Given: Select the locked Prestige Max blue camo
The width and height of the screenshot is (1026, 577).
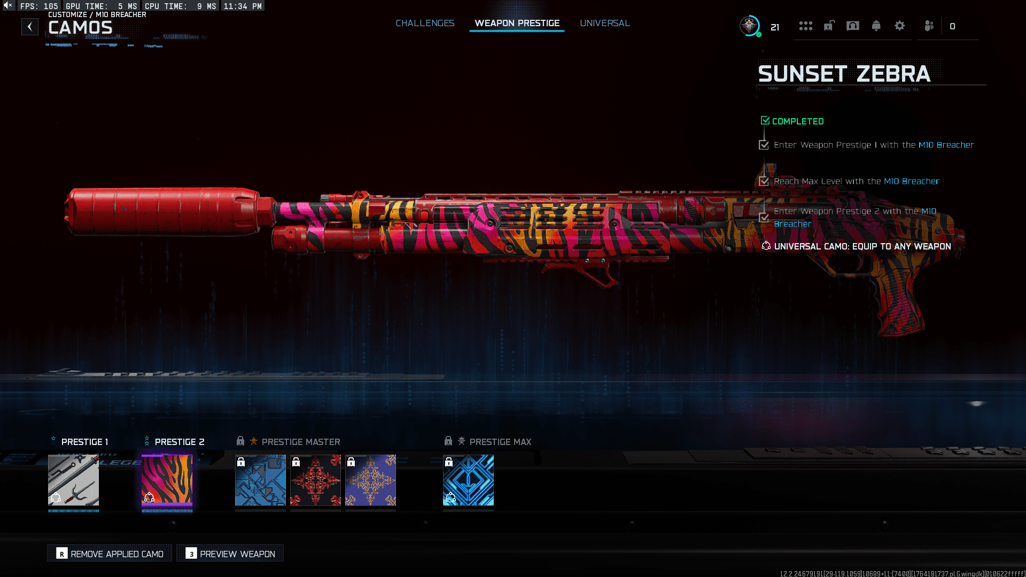Looking at the screenshot, I should [x=468, y=480].
